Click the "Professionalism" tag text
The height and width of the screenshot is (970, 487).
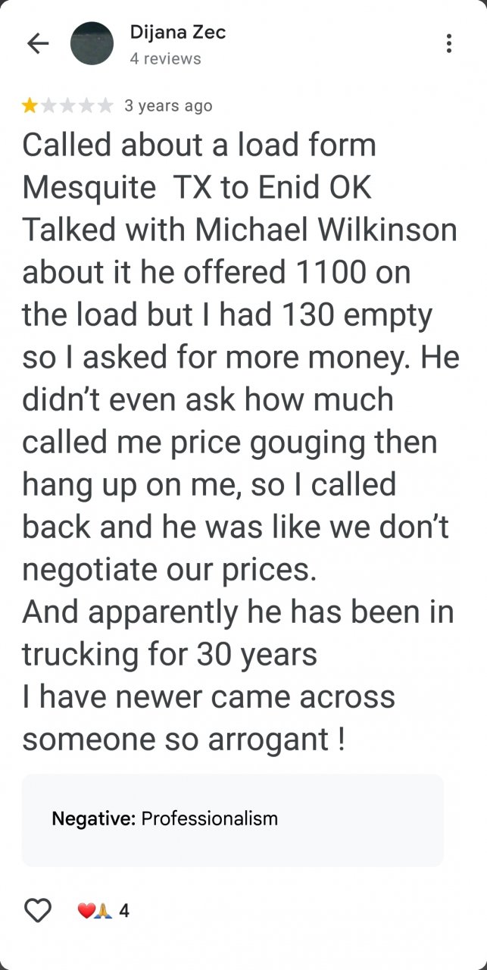click(x=210, y=818)
